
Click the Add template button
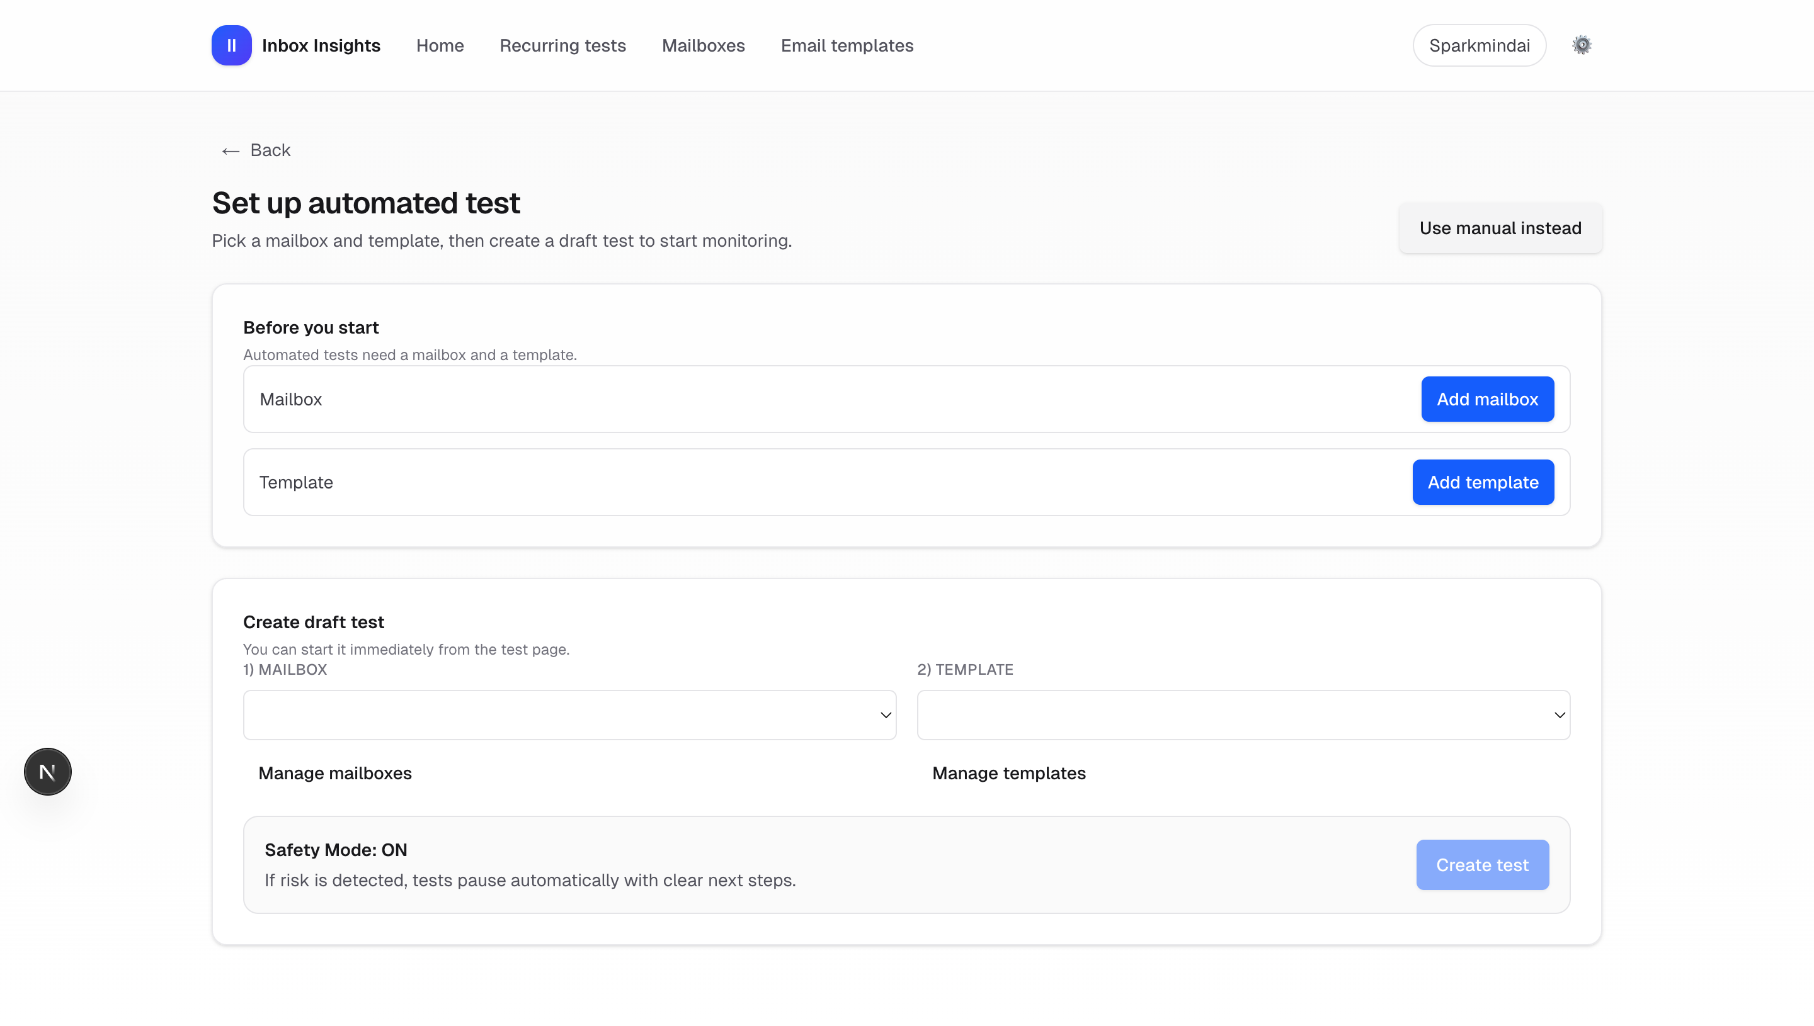coord(1483,482)
